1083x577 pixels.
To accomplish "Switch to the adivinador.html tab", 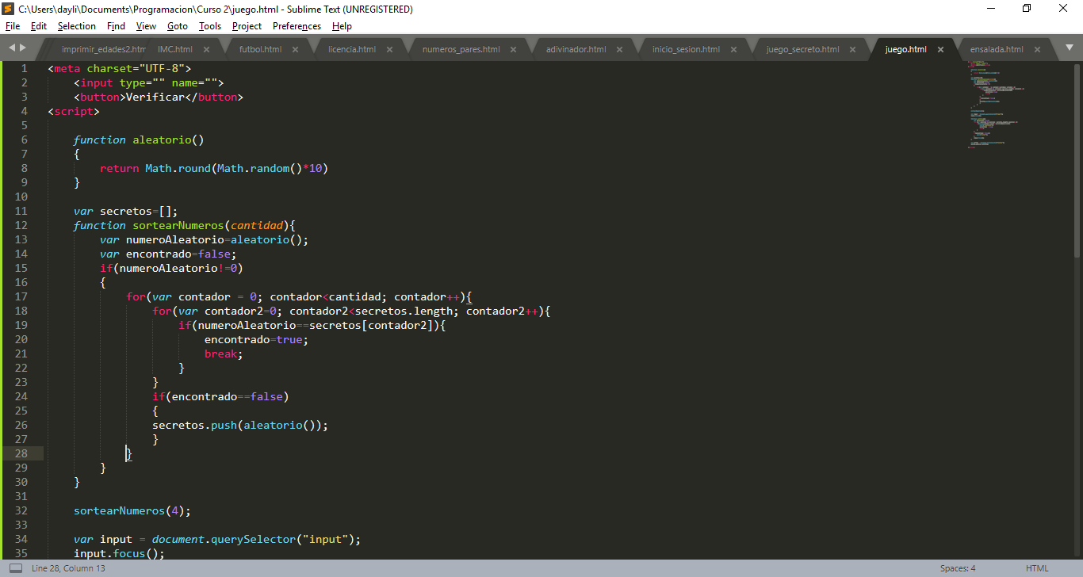I will click(576, 49).
